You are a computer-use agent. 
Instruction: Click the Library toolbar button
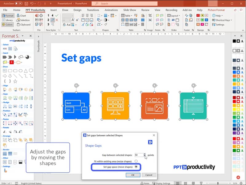coord(7,20)
